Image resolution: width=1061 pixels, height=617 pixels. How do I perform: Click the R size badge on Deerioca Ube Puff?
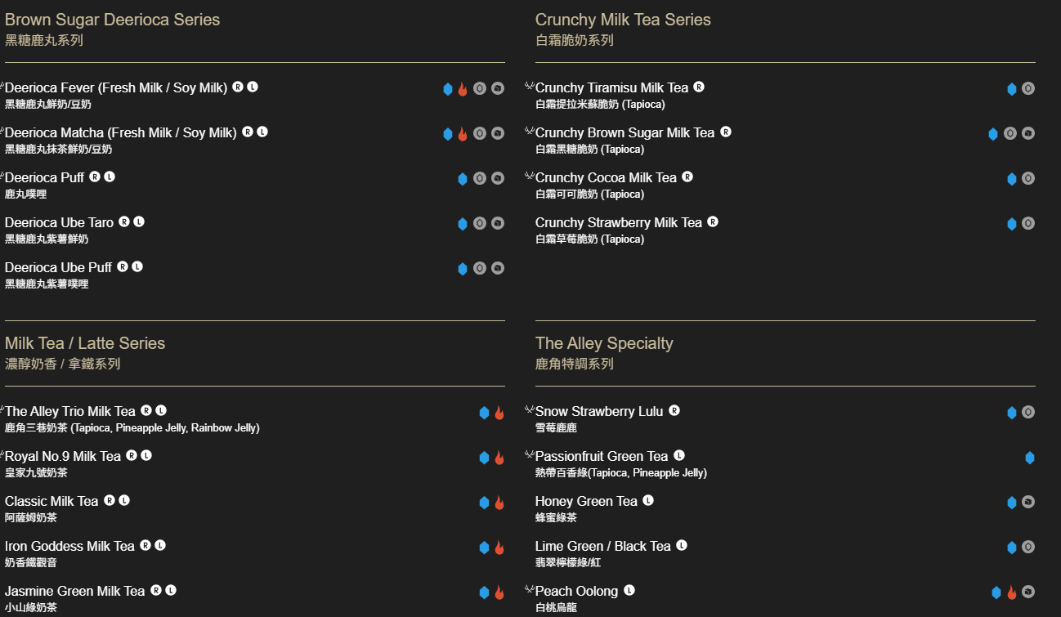(x=123, y=266)
